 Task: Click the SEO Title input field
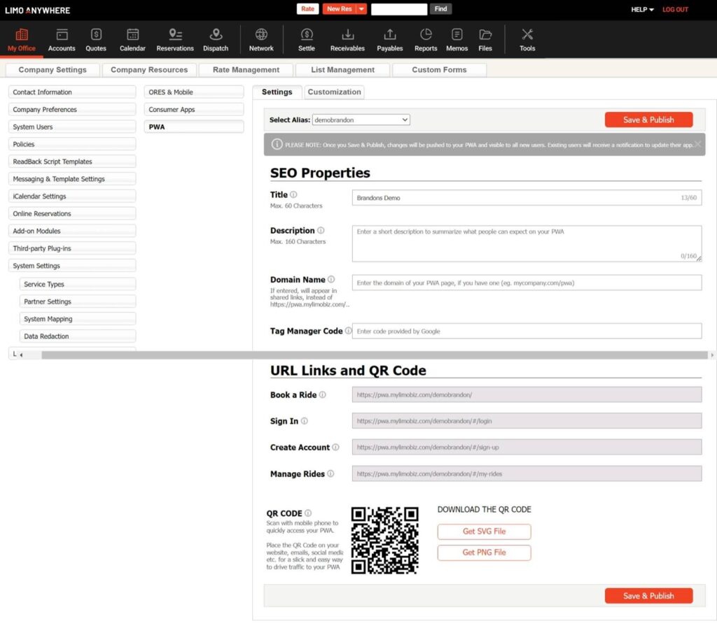(527, 198)
